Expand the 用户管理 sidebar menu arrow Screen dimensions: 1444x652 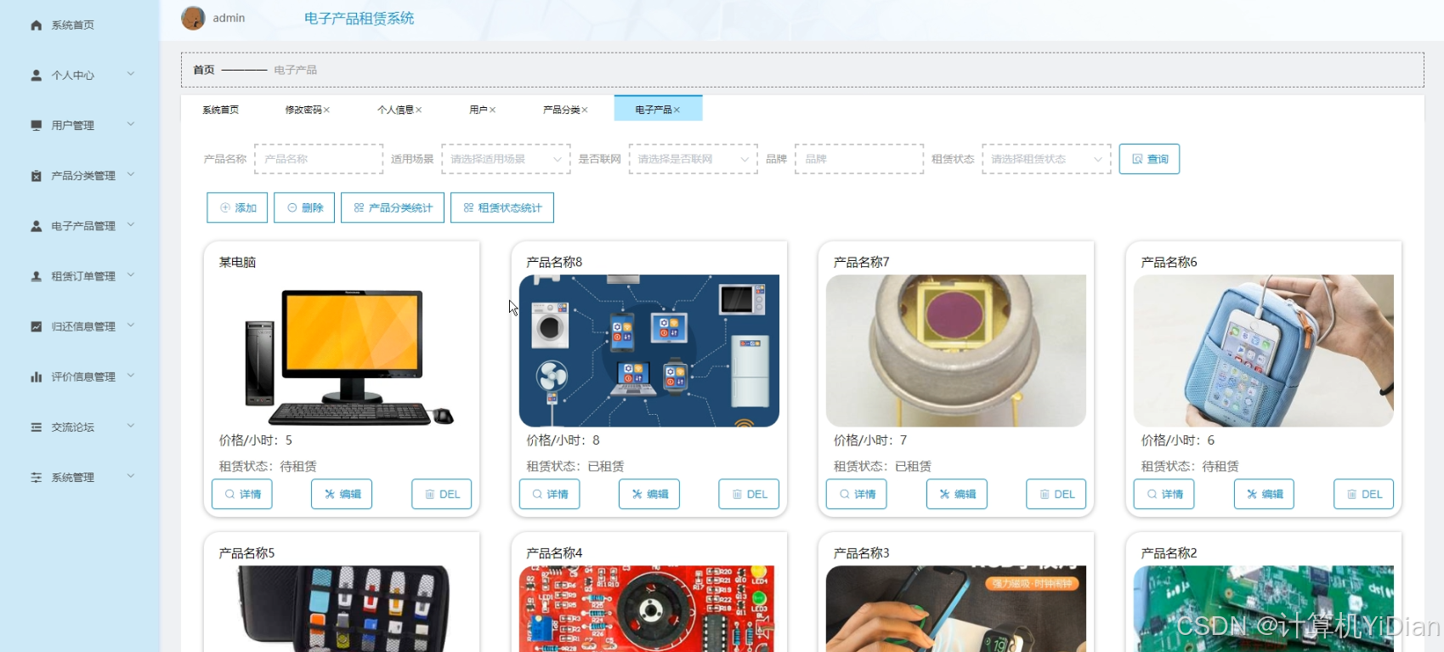[x=131, y=124]
